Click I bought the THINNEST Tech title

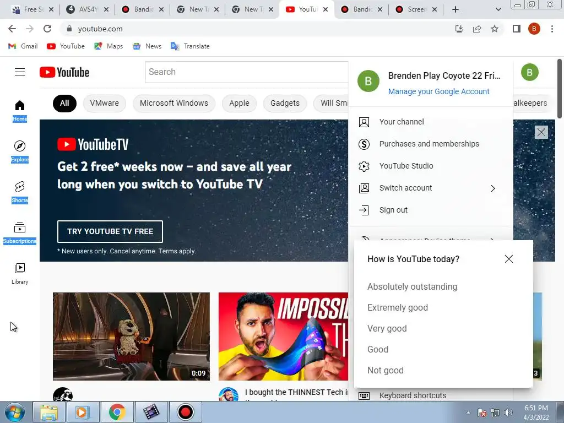click(297, 392)
